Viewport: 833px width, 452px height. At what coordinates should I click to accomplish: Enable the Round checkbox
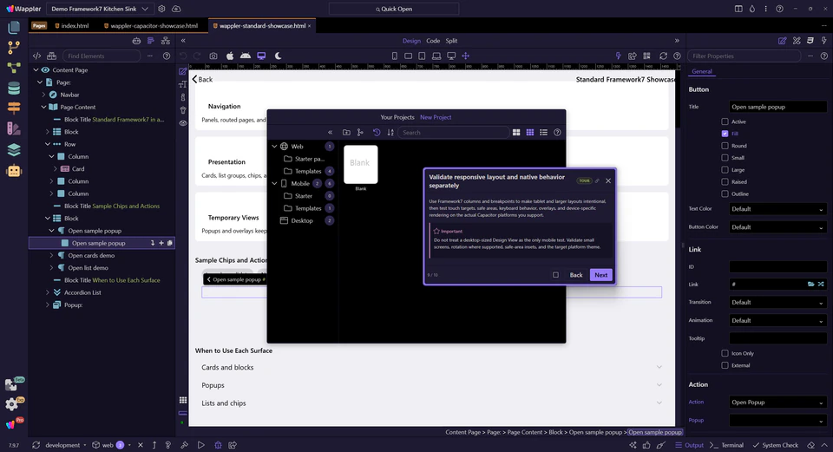pyautogui.click(x=725, y=146)
